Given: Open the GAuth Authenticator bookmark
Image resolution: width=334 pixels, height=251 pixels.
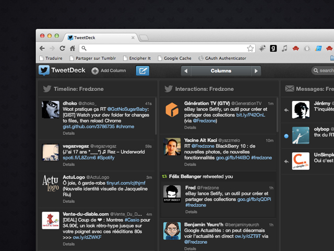Looking at the screenshot, I should [222, 58].
